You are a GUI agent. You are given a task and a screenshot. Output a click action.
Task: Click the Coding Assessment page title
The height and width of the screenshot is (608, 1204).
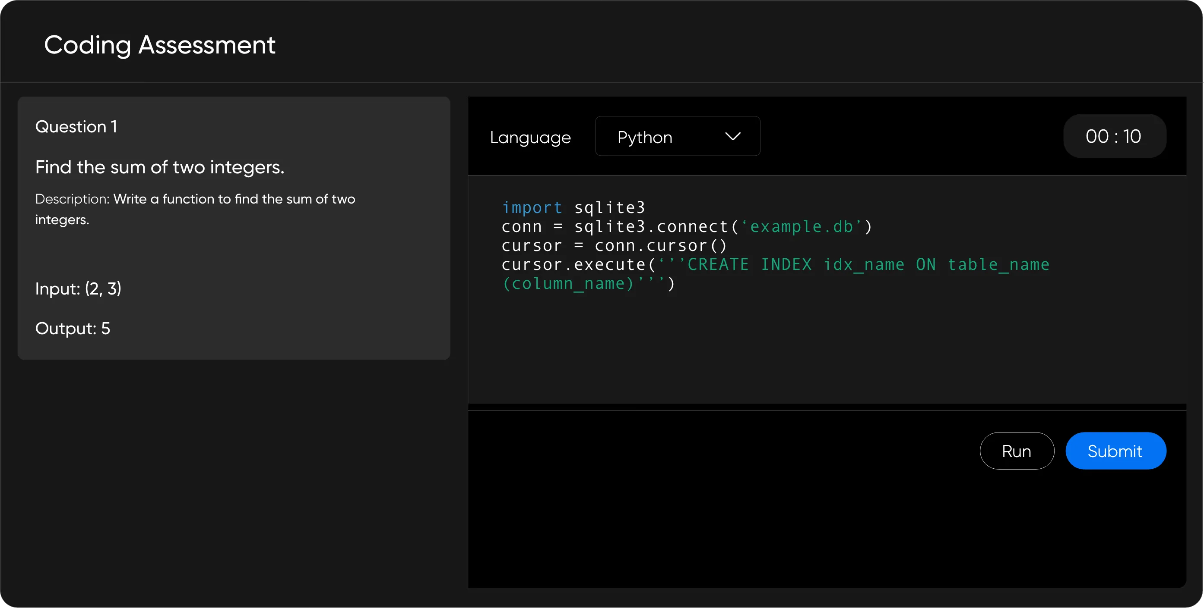(159, 45)
